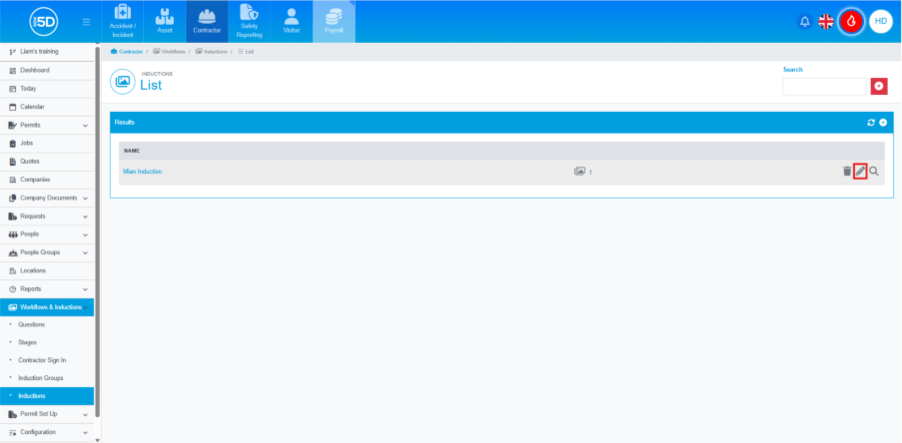This screenshot has height=443, width=902.
Task: Click the red search submit button
Action: click(x=879, y=86)
